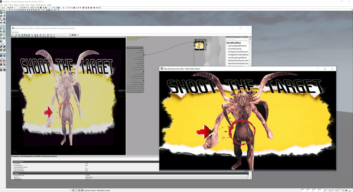This screenshot has width=353, height=192.
Task: Close the material preview pane
Action: [125, 37]
